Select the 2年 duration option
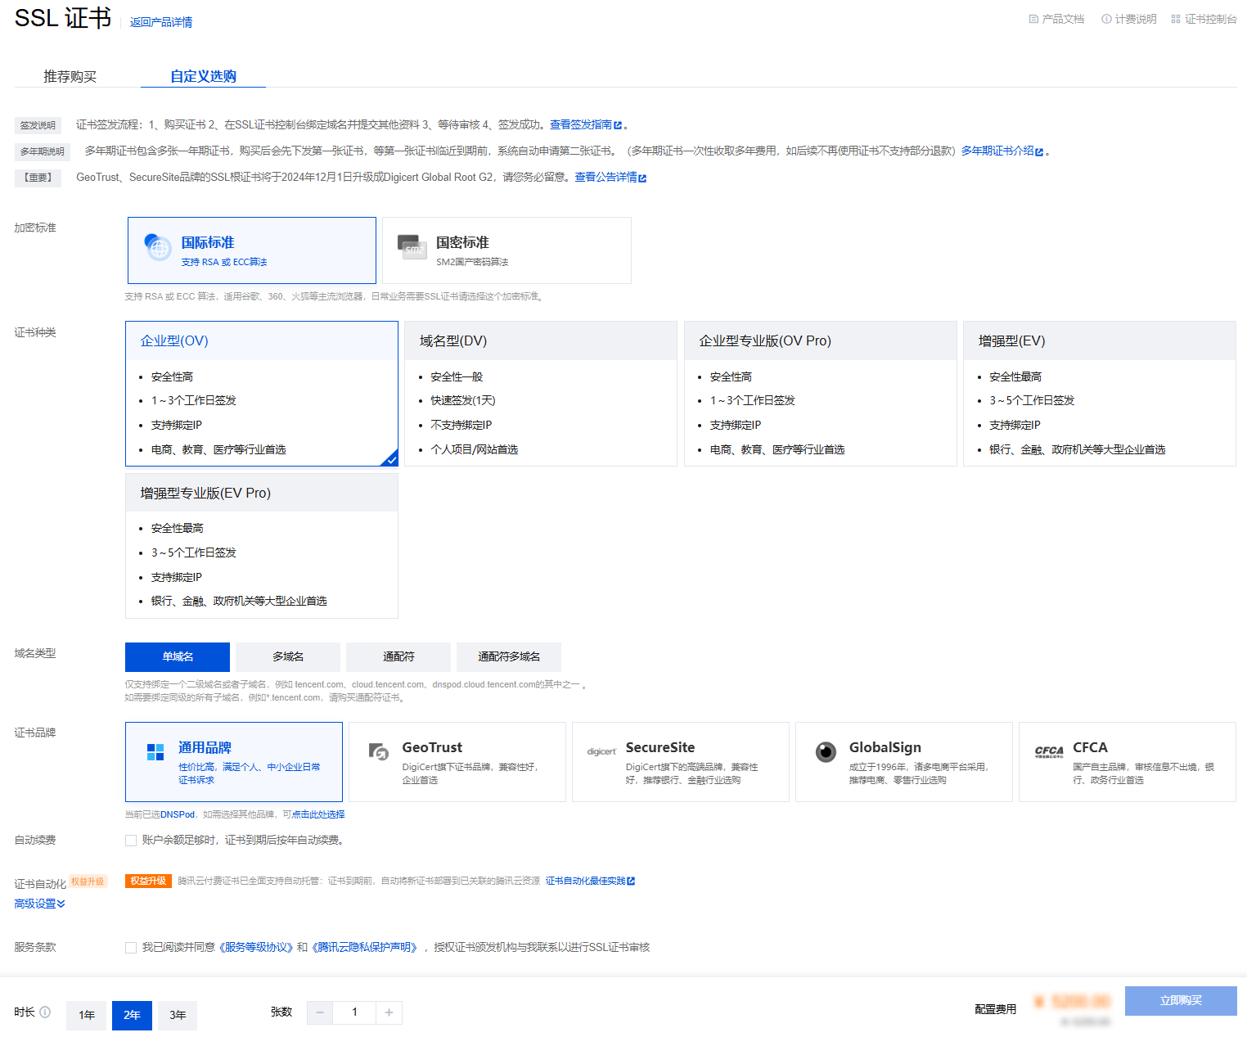The height and width of the screenshot is (1037, 1247). 133,1015
